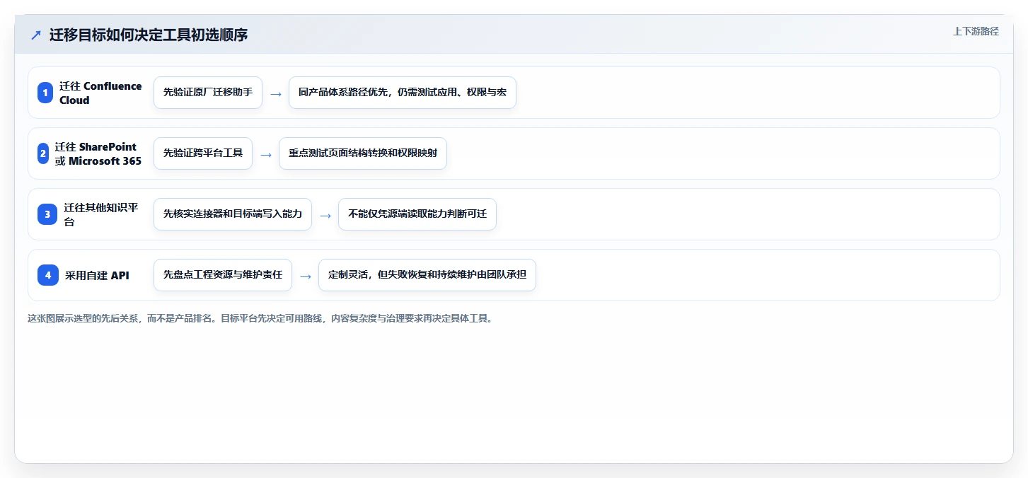Click the footnote beginning 这张图展示选型的先后关系
The height and width of the screenshot is (478, 1028).
(260, 318)
